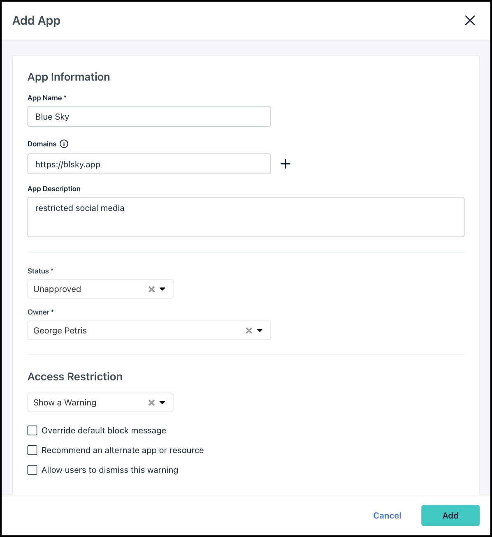Clear the Owner selection using the X icon
Viewport: 492px width, 537px height.
[x=248, y=330]
